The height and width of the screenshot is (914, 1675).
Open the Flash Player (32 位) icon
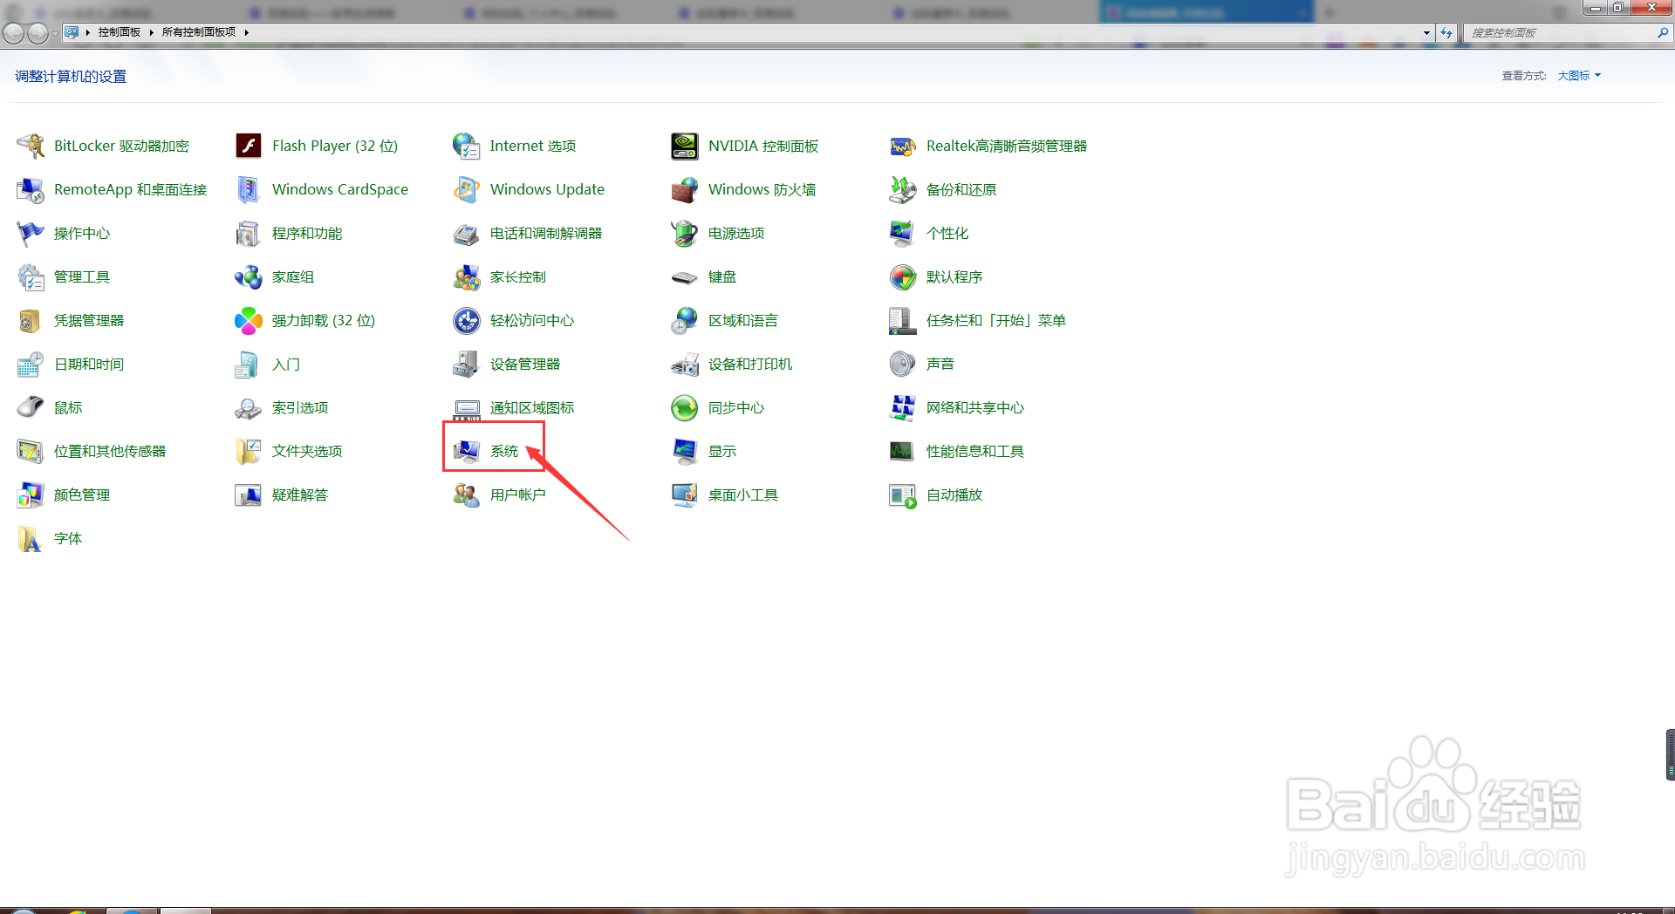tap(249, 146)
